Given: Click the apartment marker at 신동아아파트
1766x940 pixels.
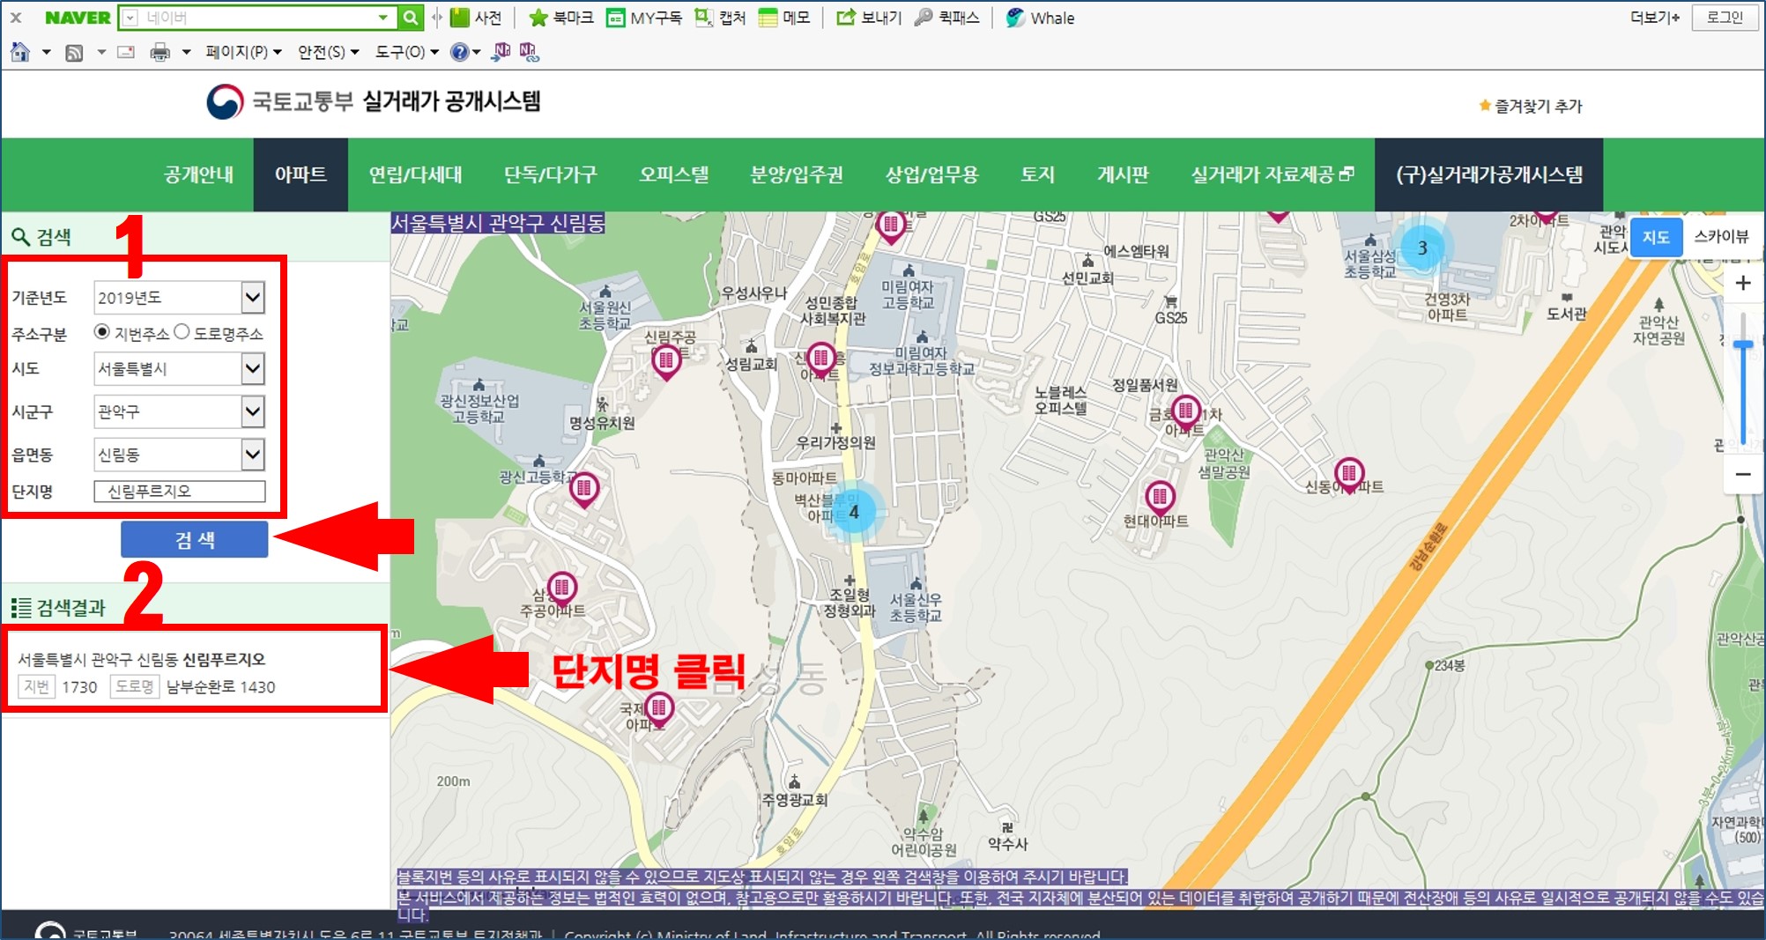Looking at the screenshot, I should (x=1349, y=475).
